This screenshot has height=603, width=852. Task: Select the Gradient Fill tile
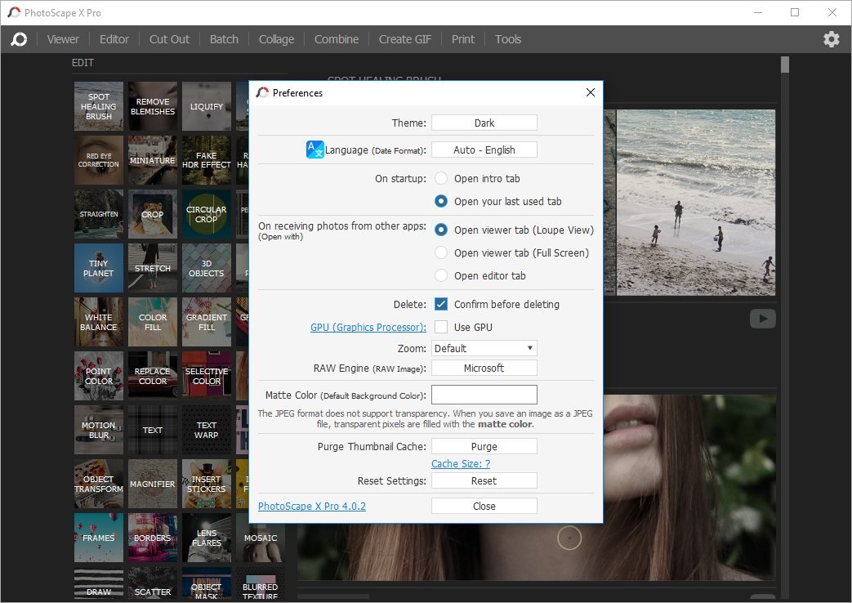tap(207, 322)
